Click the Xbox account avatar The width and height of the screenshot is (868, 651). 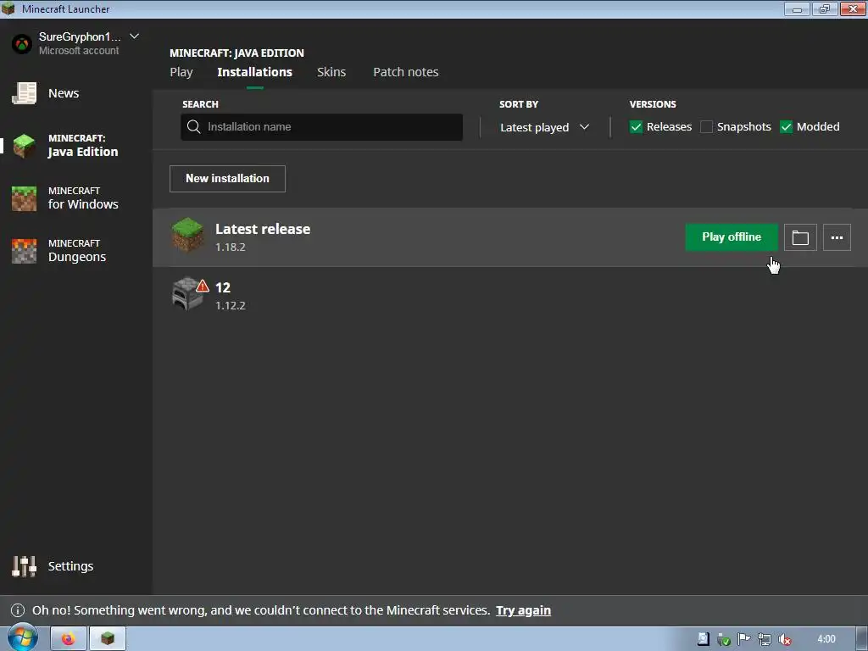(22, 44)
